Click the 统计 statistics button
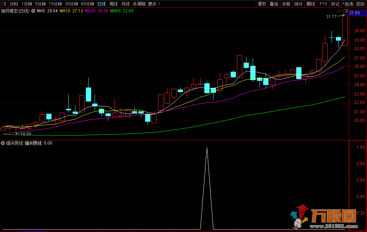The image size is (367, 232). (x=298, y=4)
